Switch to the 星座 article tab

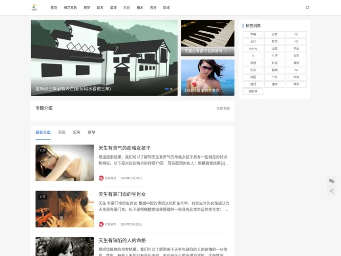(x=62, y=132)
